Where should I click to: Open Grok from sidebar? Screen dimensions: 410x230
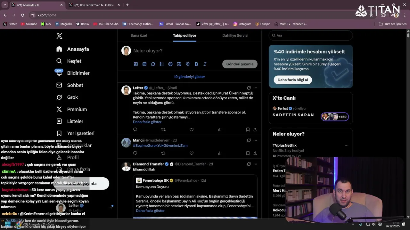[67, 97]
